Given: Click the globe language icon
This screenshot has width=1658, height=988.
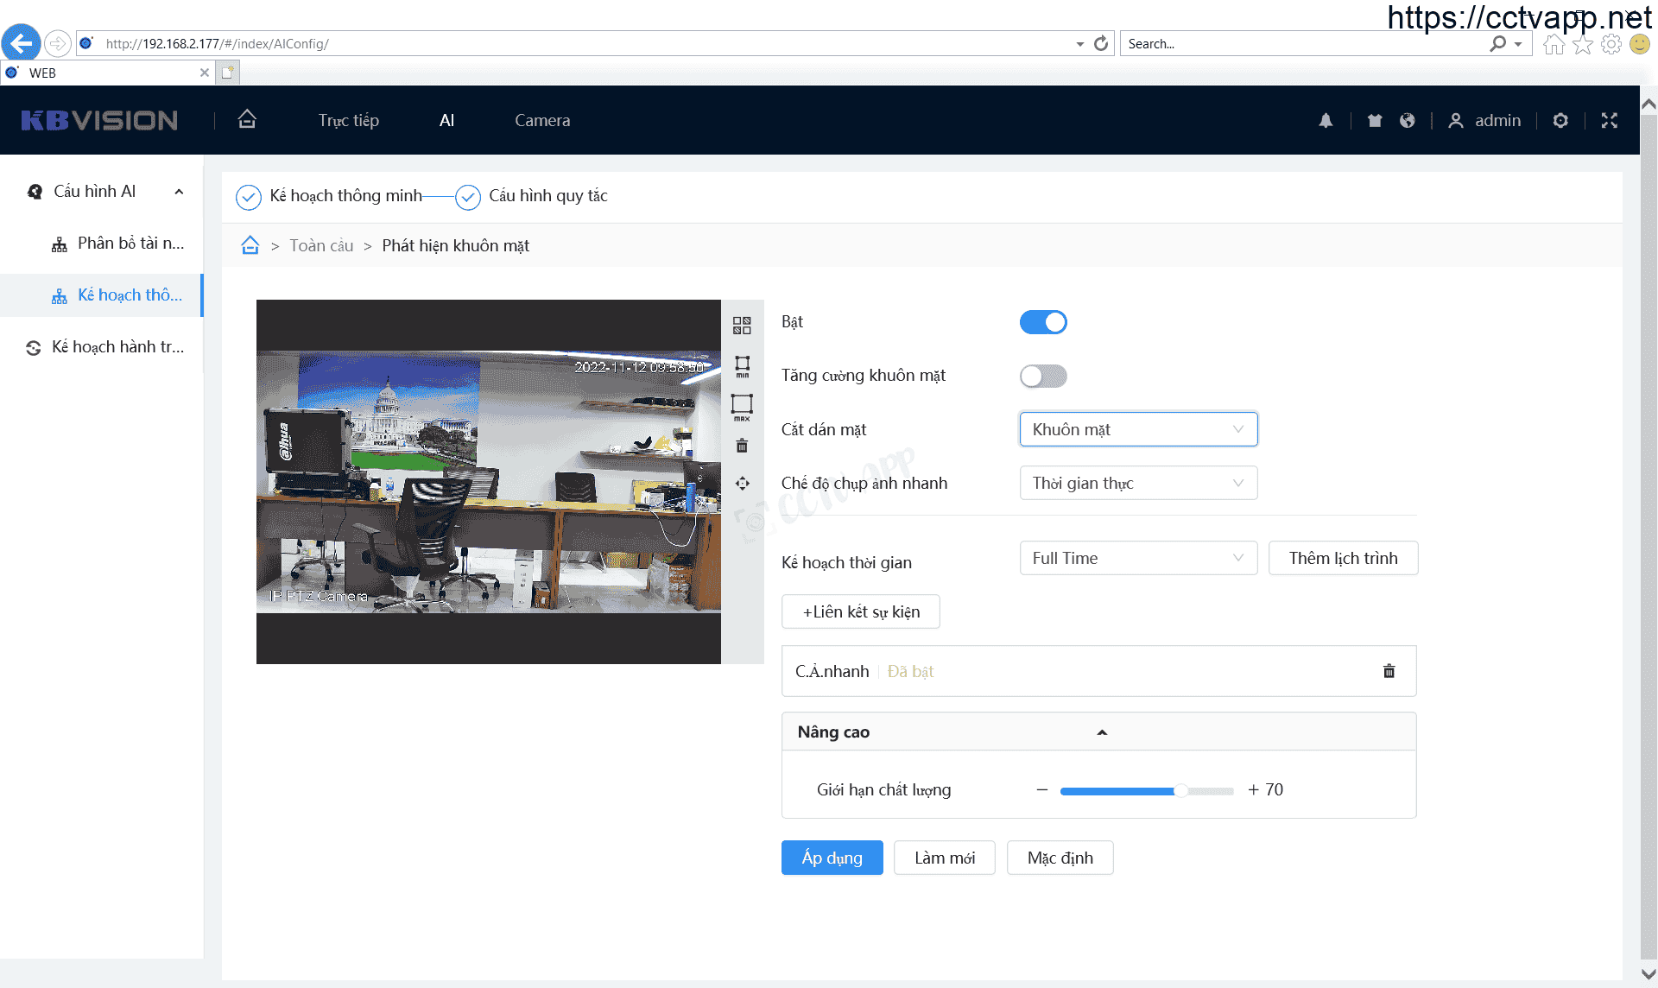Looking at the screenshot, I should click(1408, 121).
